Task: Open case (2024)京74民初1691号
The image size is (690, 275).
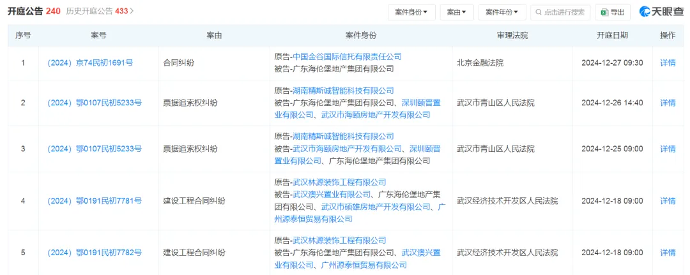Action: pyautogui.click(x=90, y=63)
